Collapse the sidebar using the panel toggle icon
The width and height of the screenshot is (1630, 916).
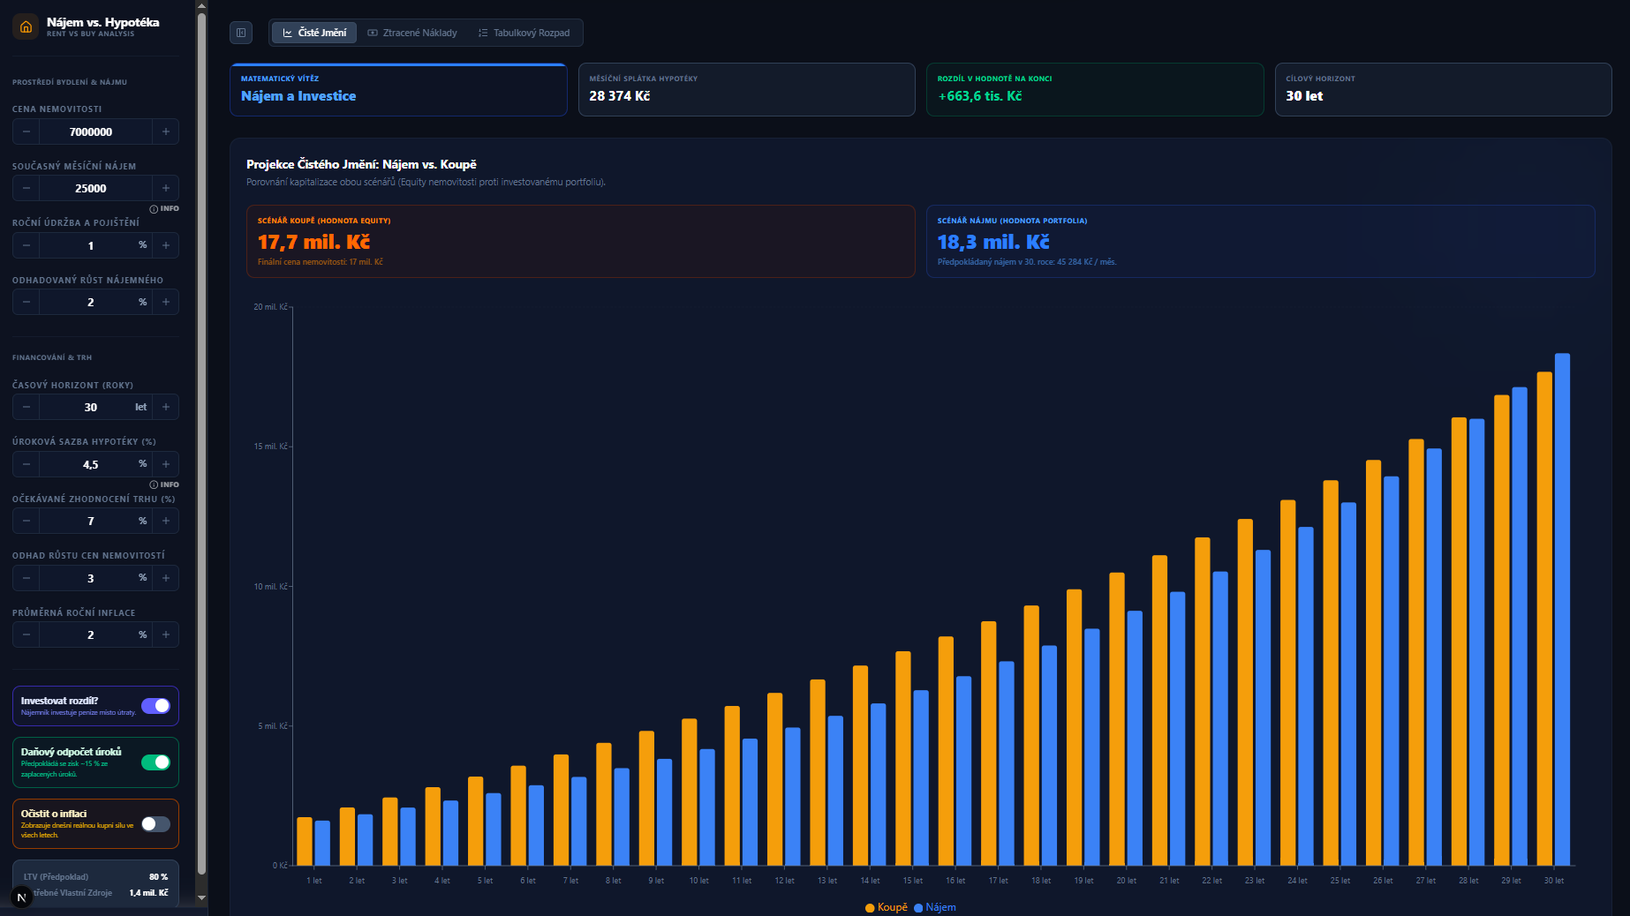240,32
